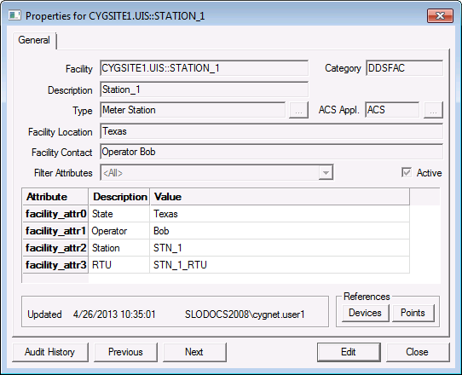
Task: Click the Description column header
Action: click(119, 197)
